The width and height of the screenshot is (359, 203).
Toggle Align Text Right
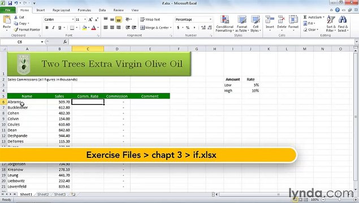[x=118, y=28]
